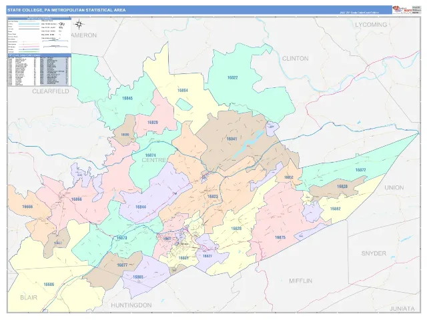The image size is (427, 320).
Task: Click the 16864 ZIP code label
Action: tap(182, 91)
